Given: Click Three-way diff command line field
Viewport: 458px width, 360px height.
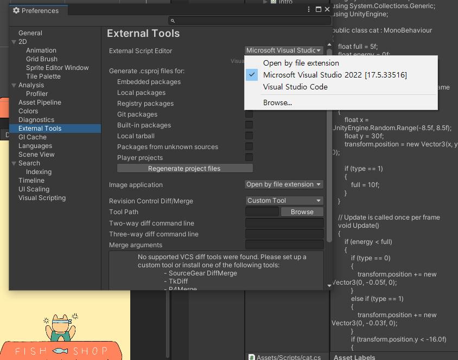Looking at the screenshot, I should [x=284, y=234].
